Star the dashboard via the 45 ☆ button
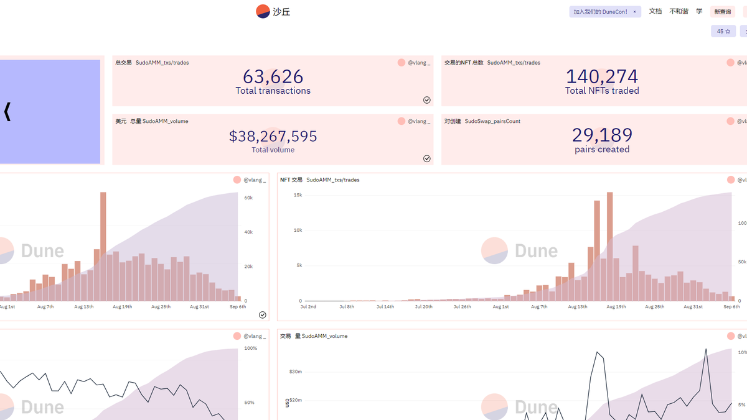 pyautogui.click(x=723, y=31)
